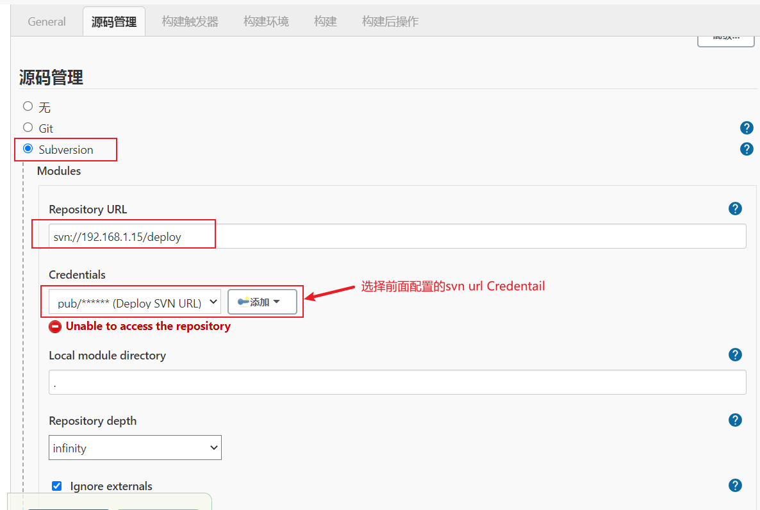Click inside the Repository URL input field
The width and height of the screenshot is (760, 510).
(x=256, y=236)
